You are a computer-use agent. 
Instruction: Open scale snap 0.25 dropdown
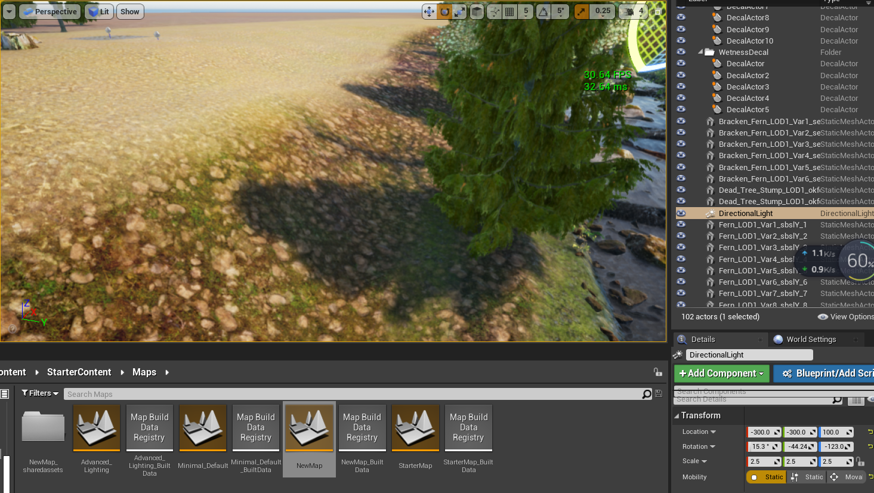tap(603, 11)
